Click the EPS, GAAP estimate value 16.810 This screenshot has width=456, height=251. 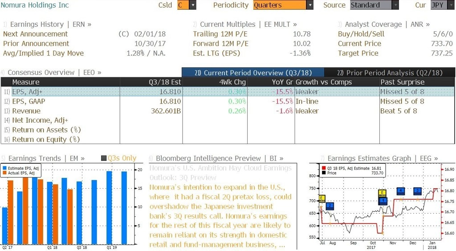pos(170,101)
